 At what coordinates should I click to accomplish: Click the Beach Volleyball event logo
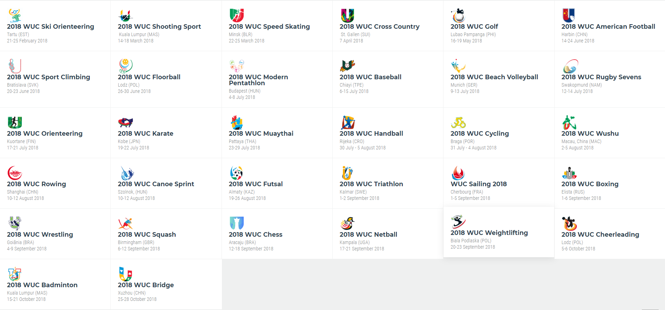tap(458, 66)
